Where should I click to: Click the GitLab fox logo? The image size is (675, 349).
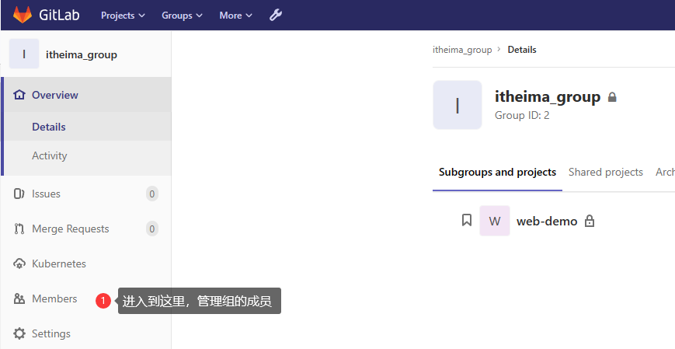[23, 15]
